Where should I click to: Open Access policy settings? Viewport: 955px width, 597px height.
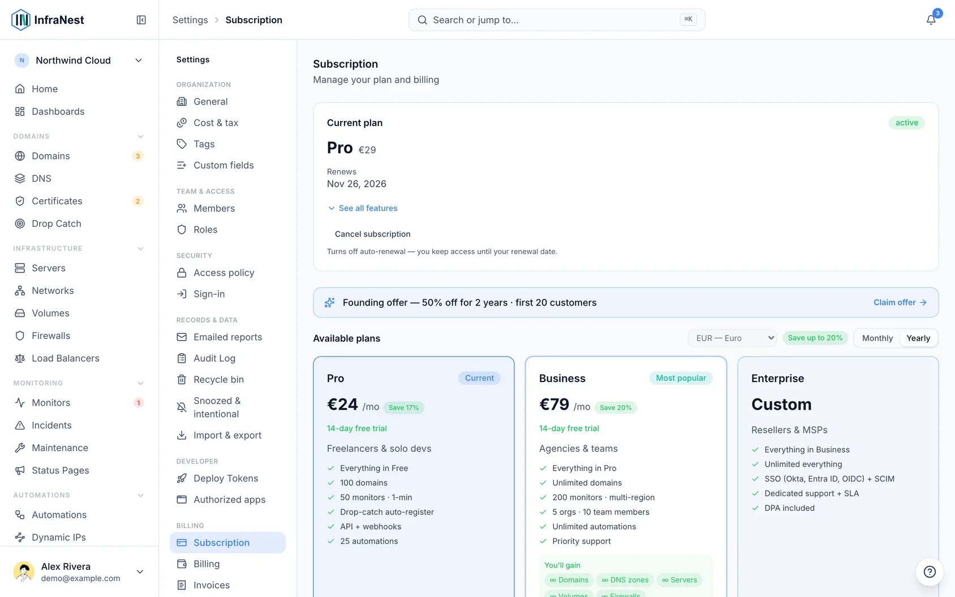227,273
